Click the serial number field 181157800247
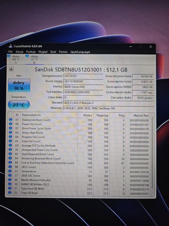 [83, 81]
